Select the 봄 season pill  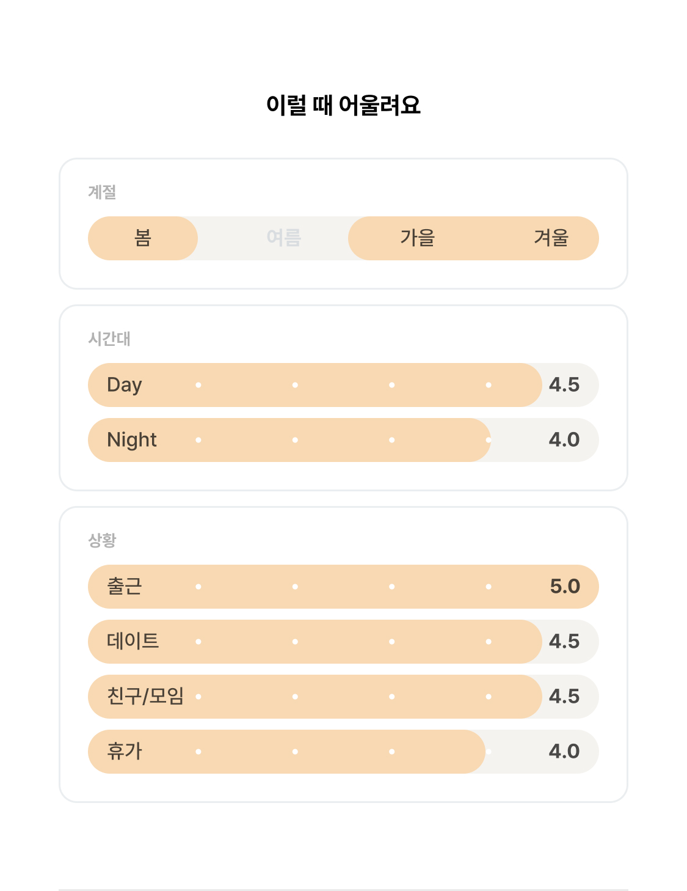point(143,238)
